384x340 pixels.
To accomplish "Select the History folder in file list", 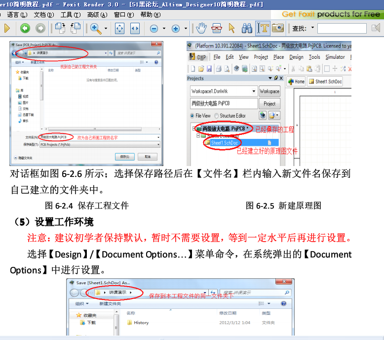I will pyautogui.click(x=138, y=323).
